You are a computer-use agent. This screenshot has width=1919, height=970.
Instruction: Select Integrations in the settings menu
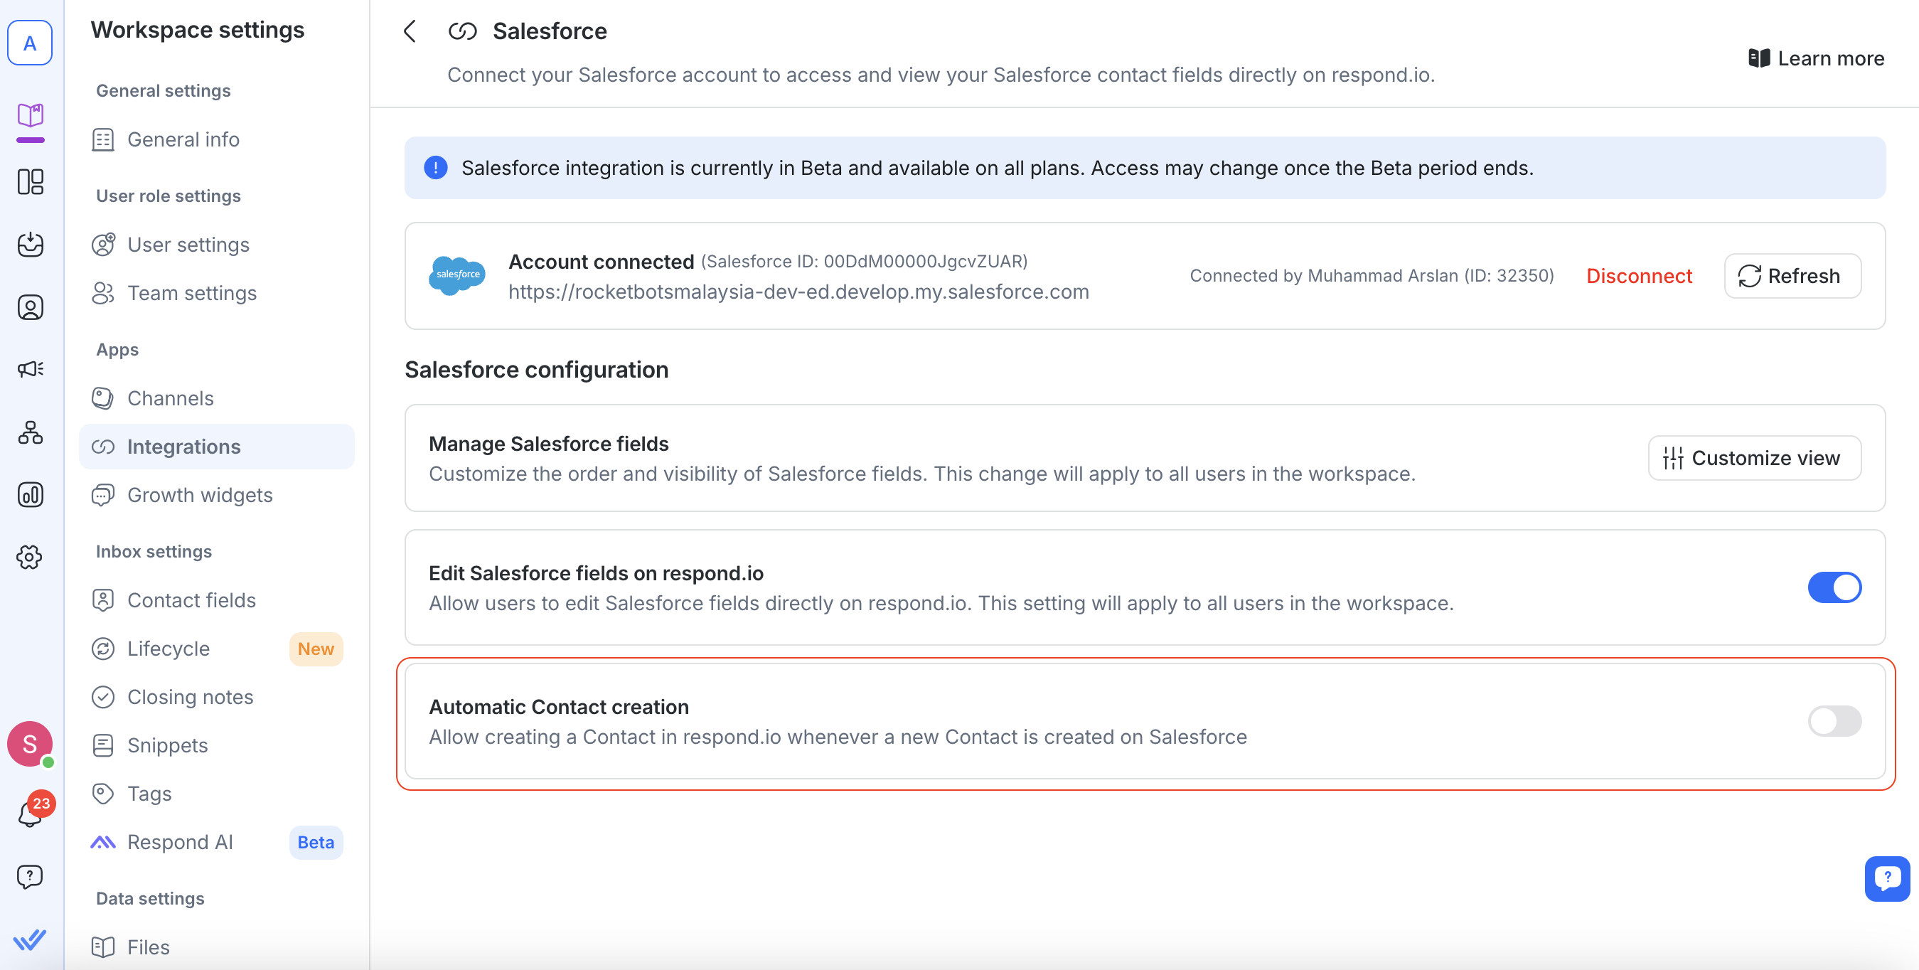[183, 447]
